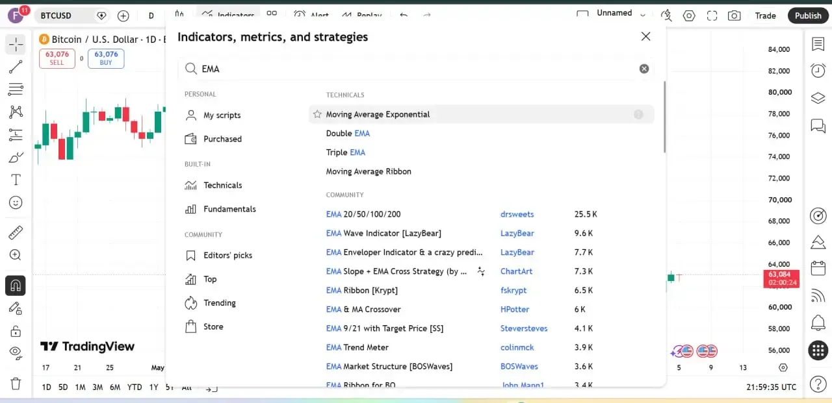Open author link drsweets
Screen dimensions: 832x403
coord(517,214)
